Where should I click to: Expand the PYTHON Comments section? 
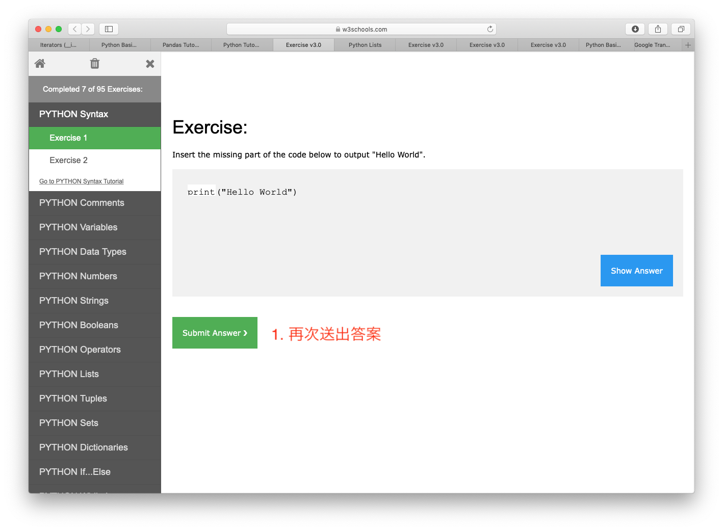tap(82, 203)
